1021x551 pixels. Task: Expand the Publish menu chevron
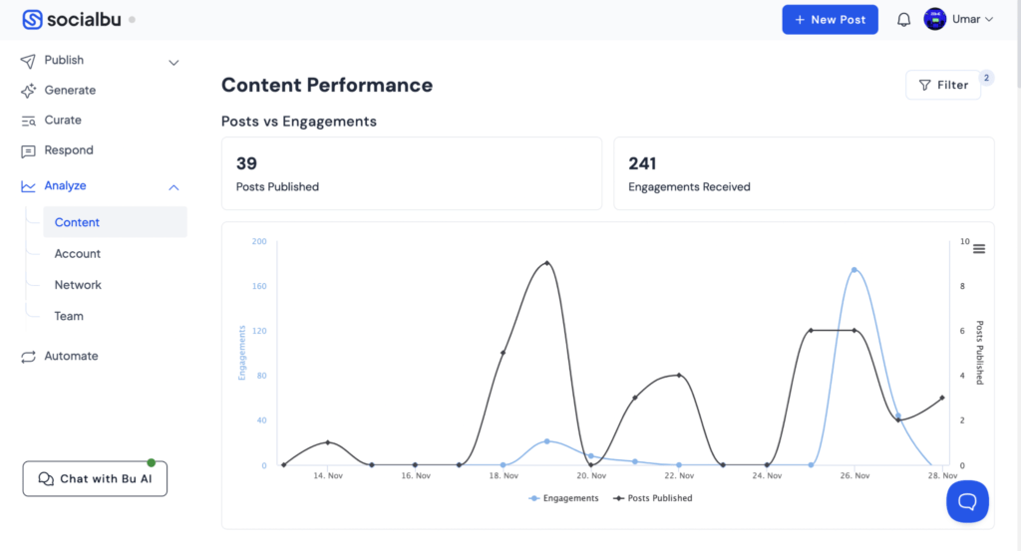[173, 62]
